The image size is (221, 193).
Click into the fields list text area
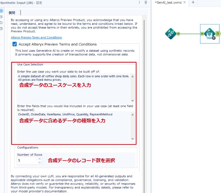click(x=74, y=127)
